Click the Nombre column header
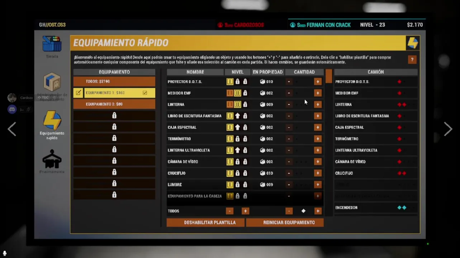This screenshot has width=460, height=258. point(195,72)
